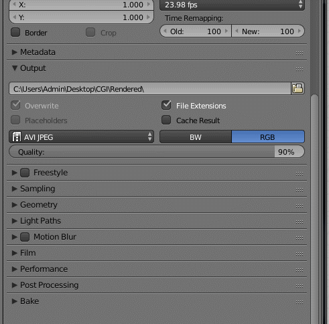Toggle the Overwrite checkbox
This screenshot has height=324, width=329.
tap(15, 105)
